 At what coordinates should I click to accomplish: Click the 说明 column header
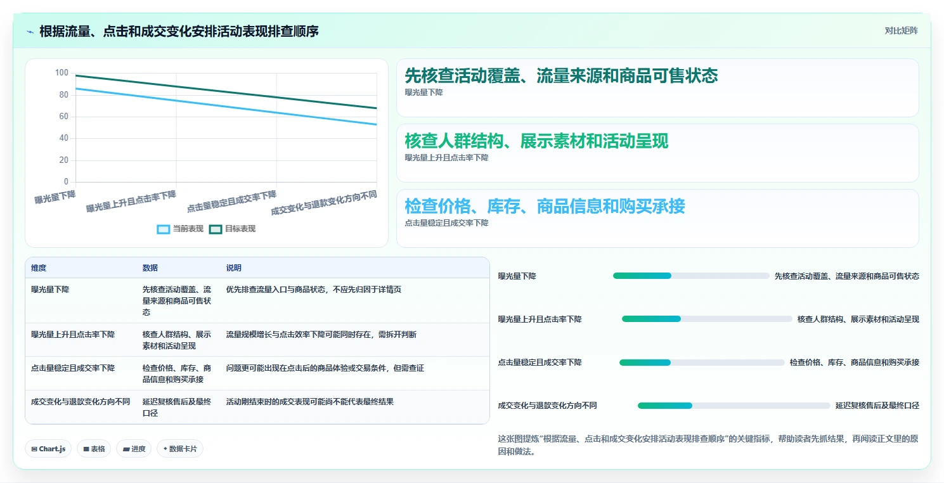[x=234, y=268]
